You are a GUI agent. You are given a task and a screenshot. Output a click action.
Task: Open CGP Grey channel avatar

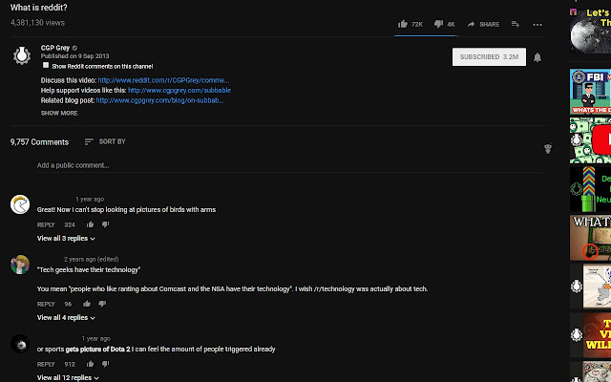(x=22, y=55)
